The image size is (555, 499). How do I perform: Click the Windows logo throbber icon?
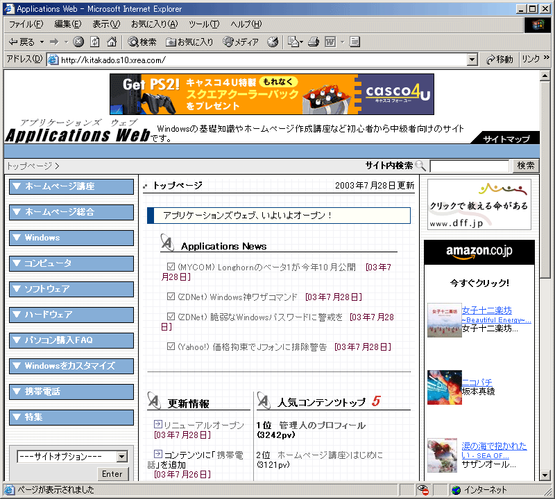click(538, 24)
